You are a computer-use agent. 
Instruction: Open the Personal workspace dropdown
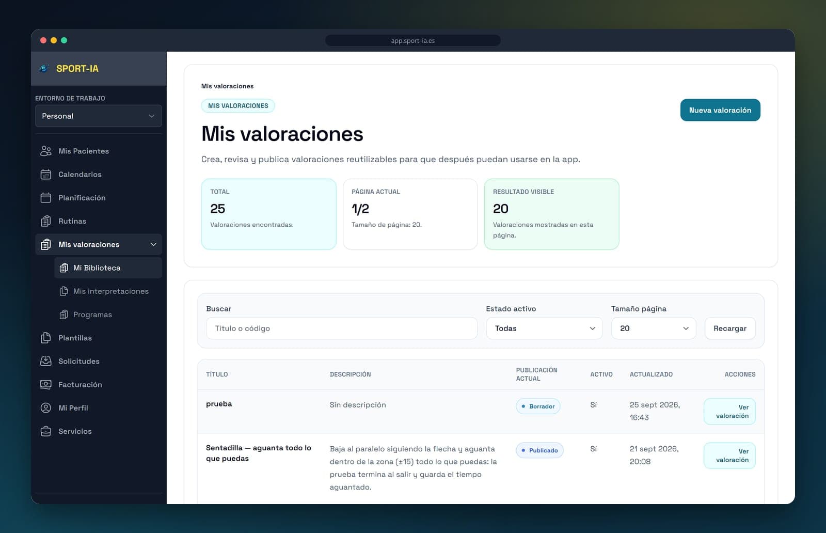coord(99,116)
